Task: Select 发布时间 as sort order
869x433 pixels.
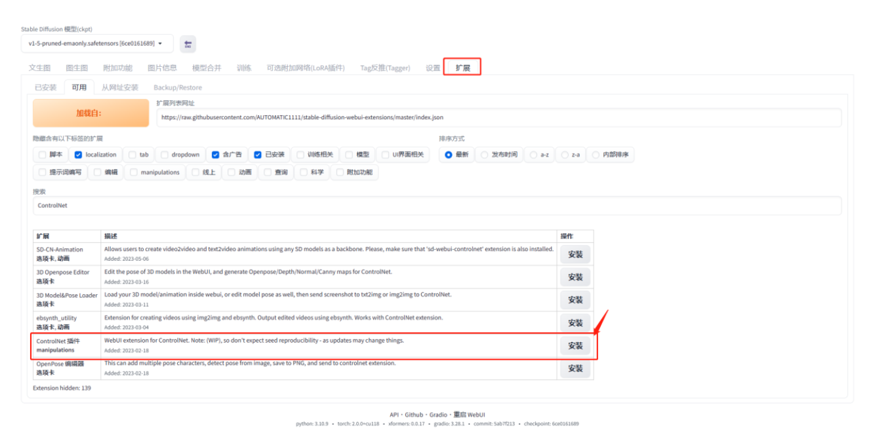Action: click(x=482, y=155)
